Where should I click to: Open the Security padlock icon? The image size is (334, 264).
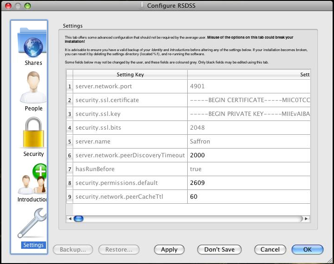click(x=33, y=133)
